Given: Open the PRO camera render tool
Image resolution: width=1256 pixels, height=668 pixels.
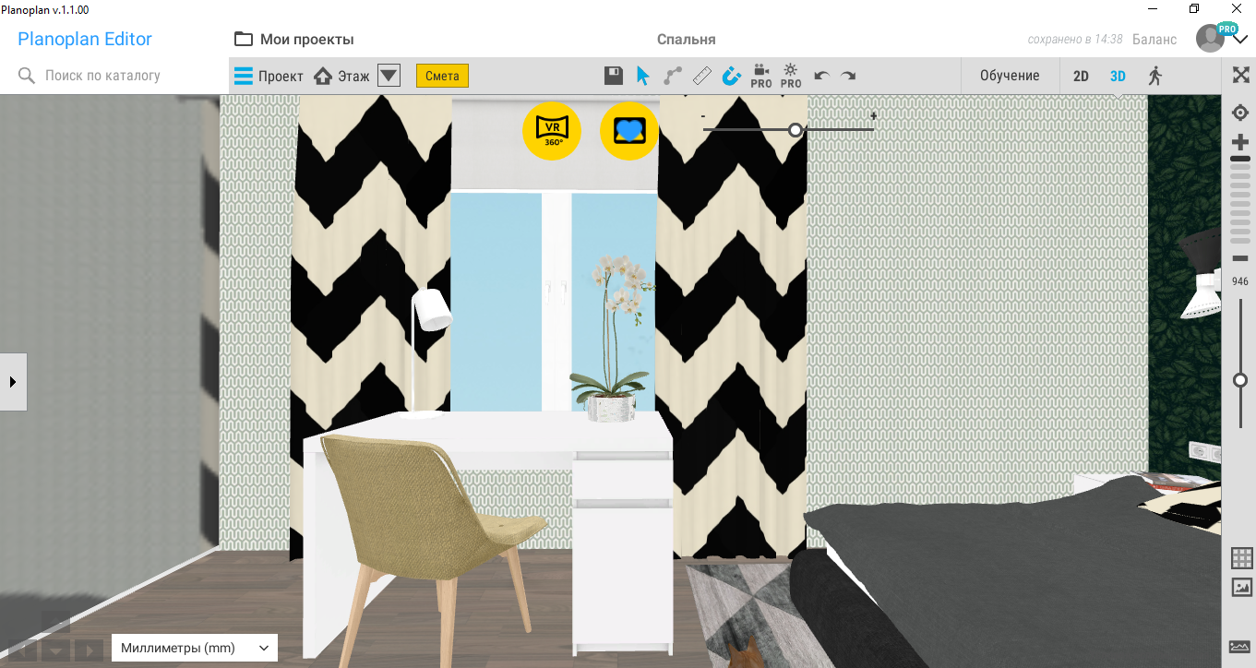Looking at the screenshot, I should (x=761, y=76).
